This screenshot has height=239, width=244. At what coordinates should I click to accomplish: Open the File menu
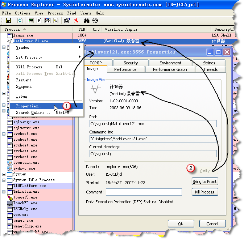click(7, 13)
